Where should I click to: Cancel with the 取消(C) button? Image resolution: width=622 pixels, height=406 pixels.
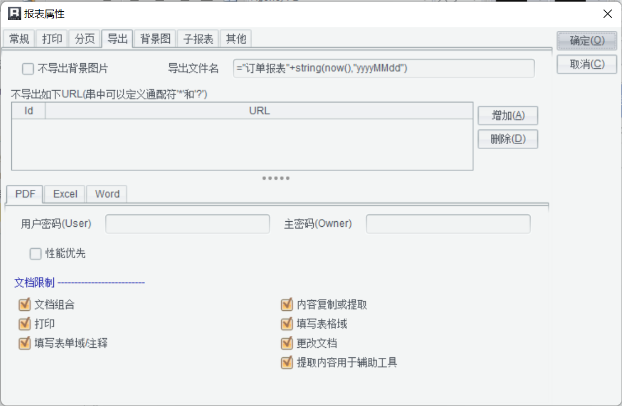[587, 64]
